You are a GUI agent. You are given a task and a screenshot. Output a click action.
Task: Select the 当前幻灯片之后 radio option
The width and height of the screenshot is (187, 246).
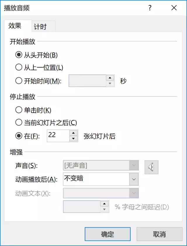[x=19, y=123]
